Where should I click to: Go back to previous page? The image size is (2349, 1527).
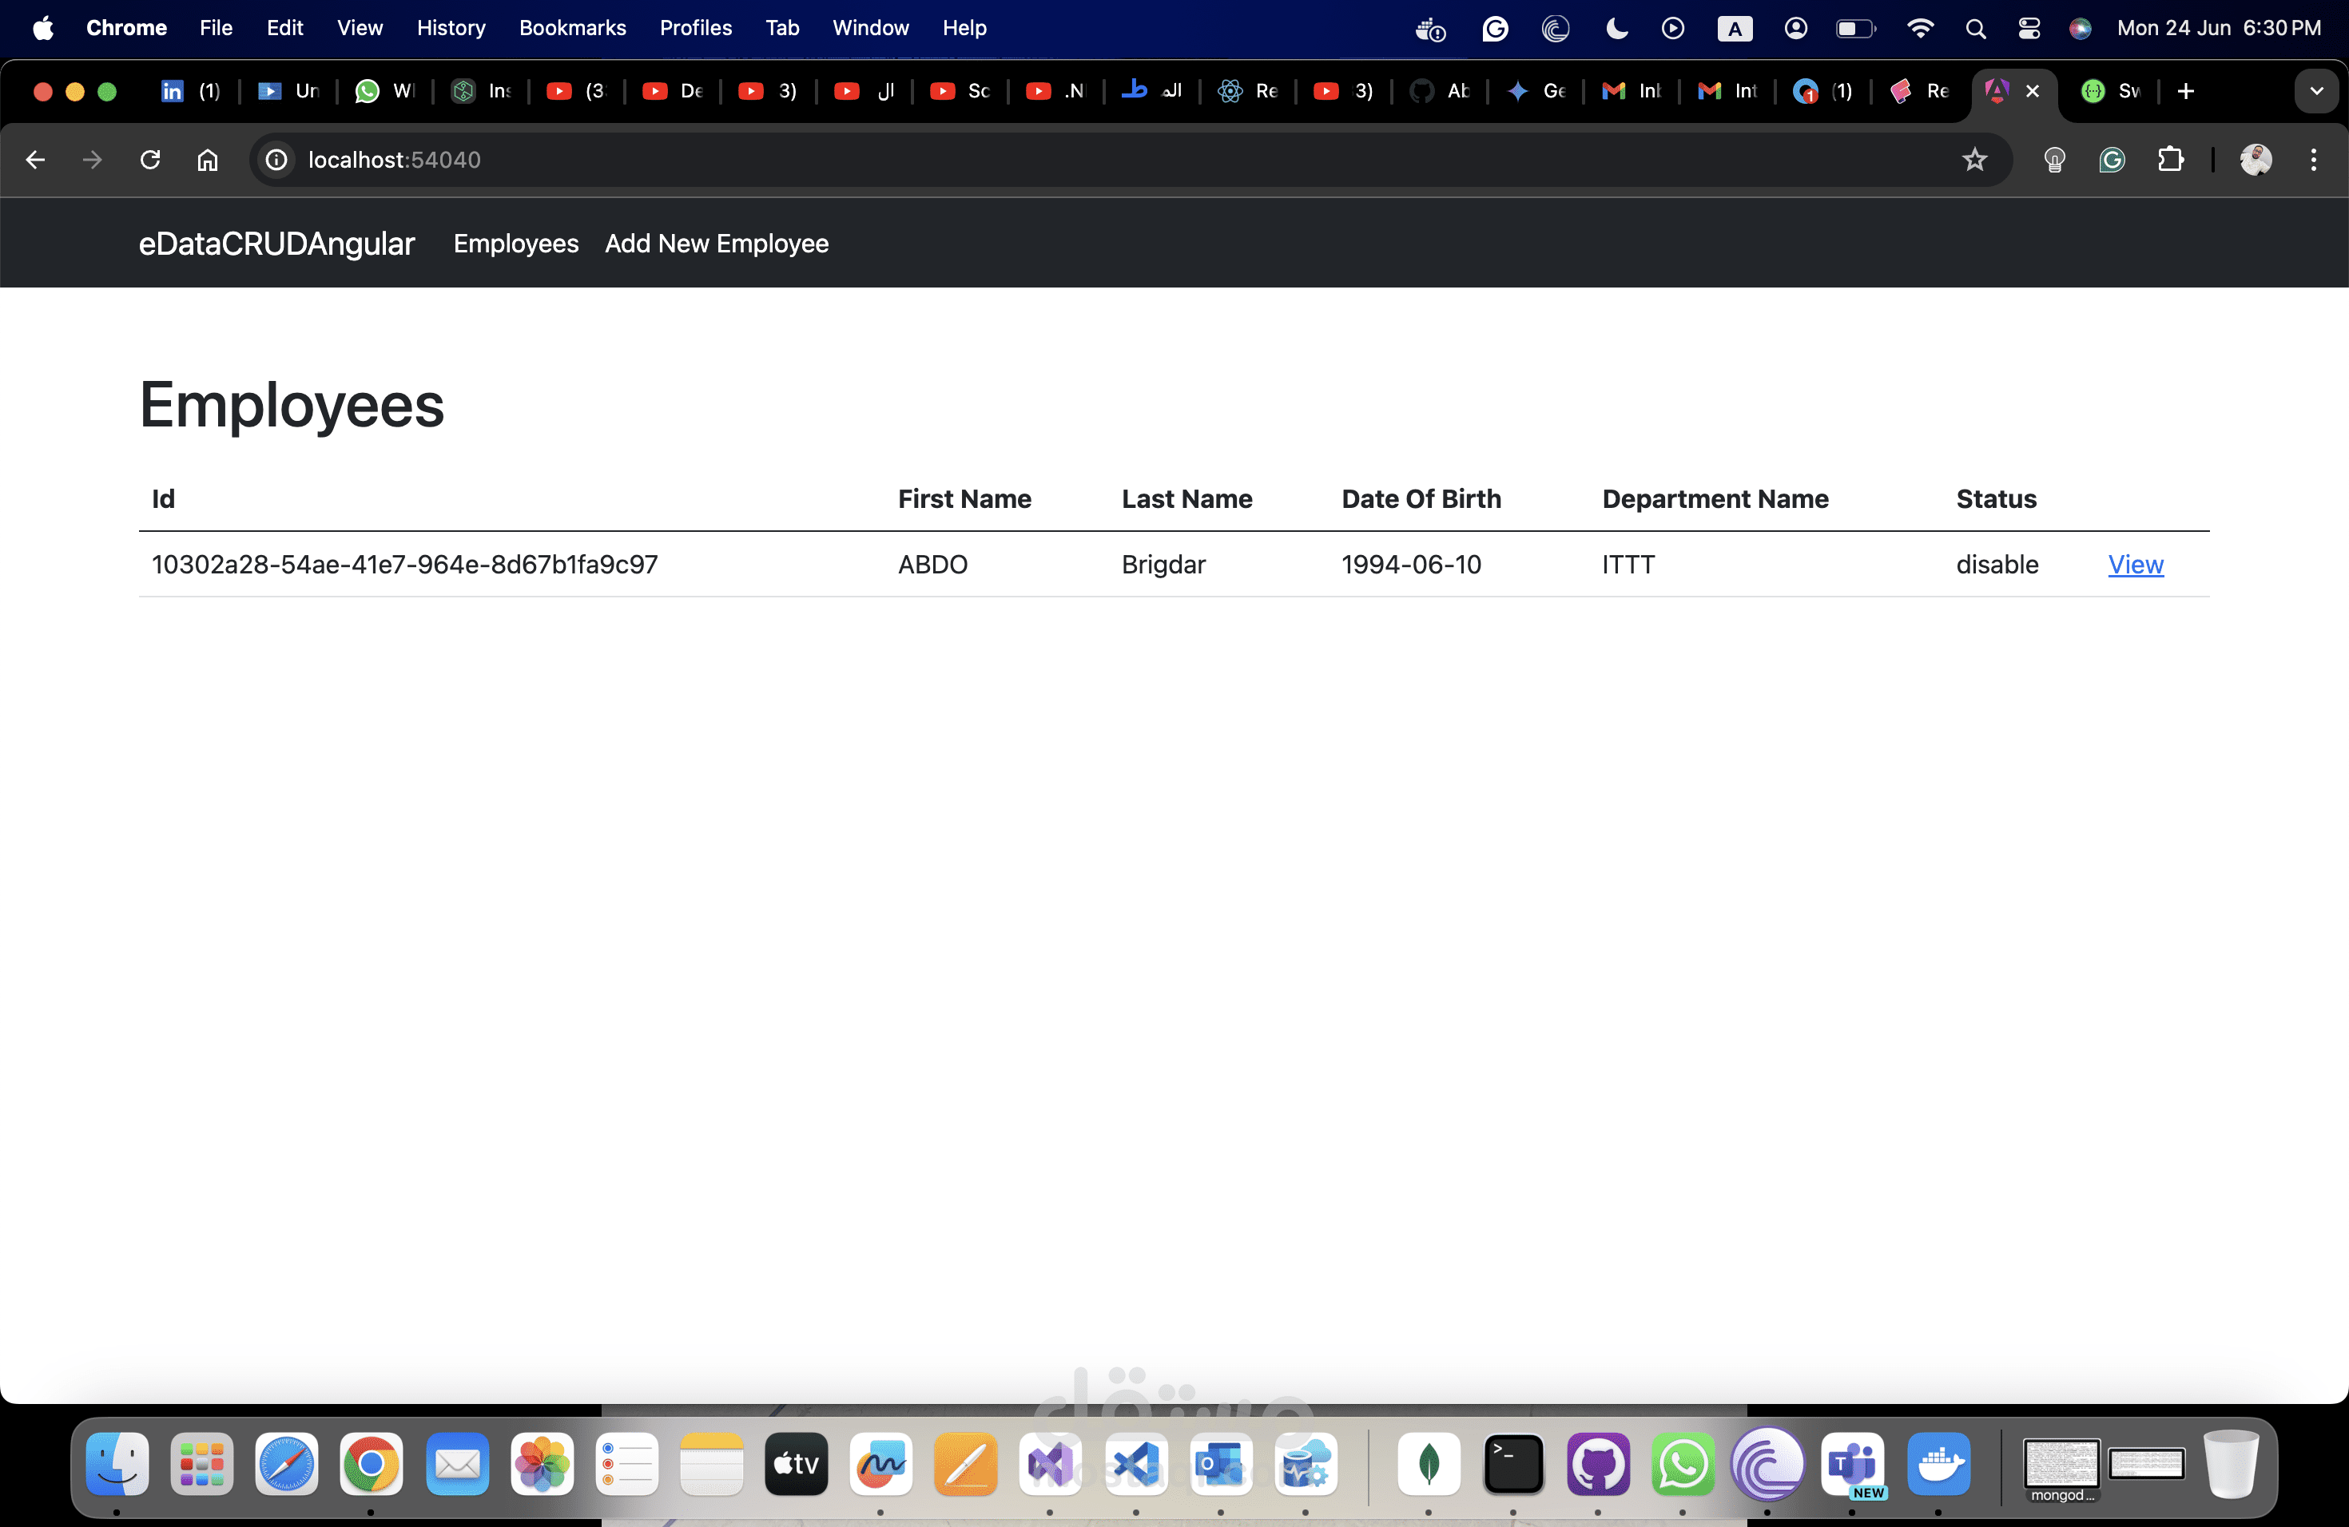click(x=35, y=160)
